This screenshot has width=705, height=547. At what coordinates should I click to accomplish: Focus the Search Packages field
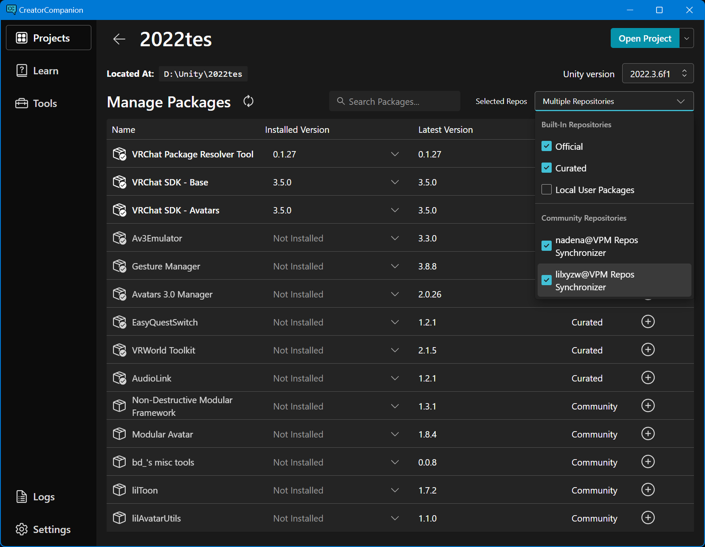pos(395,101)
